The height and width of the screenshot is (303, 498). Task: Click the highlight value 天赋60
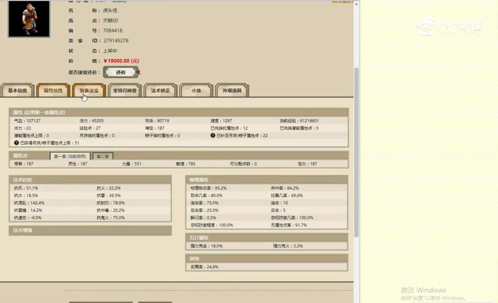110,21
